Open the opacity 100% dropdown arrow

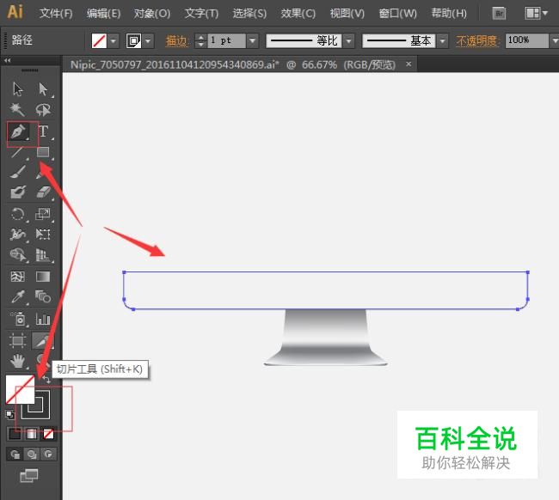point(555,40)
